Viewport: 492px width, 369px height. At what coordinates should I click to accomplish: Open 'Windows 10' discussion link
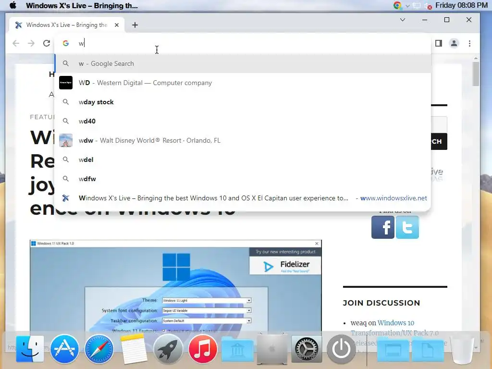pos(396,323)
